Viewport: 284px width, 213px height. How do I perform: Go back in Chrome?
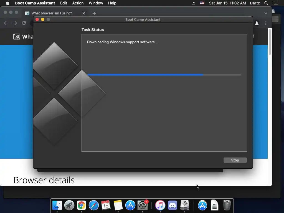[x=6, y=23]
